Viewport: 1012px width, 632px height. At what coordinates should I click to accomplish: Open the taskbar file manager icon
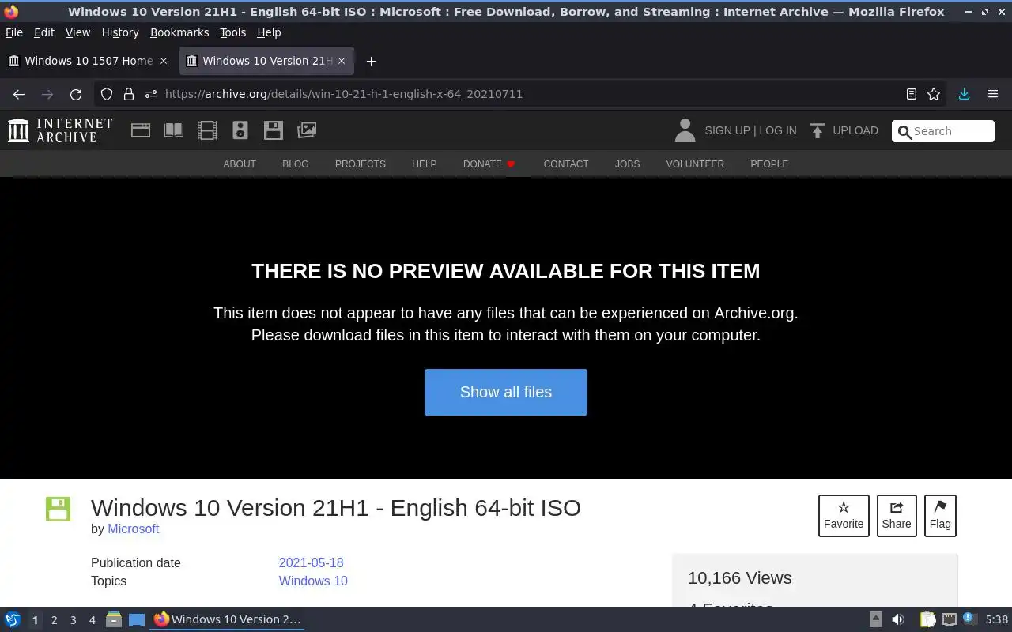coord(114,619)
